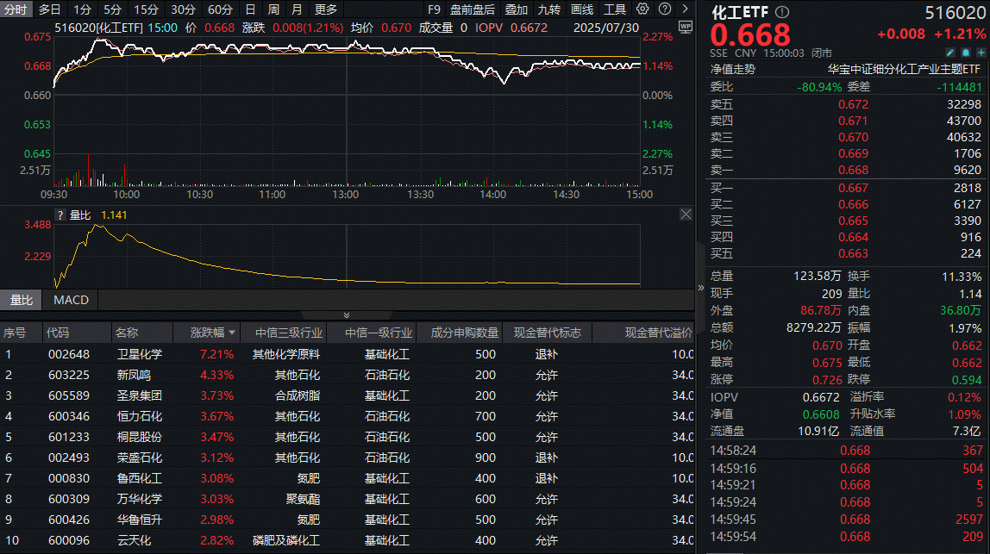Click the 买一 price 0.667

click(x=853, y=188)
